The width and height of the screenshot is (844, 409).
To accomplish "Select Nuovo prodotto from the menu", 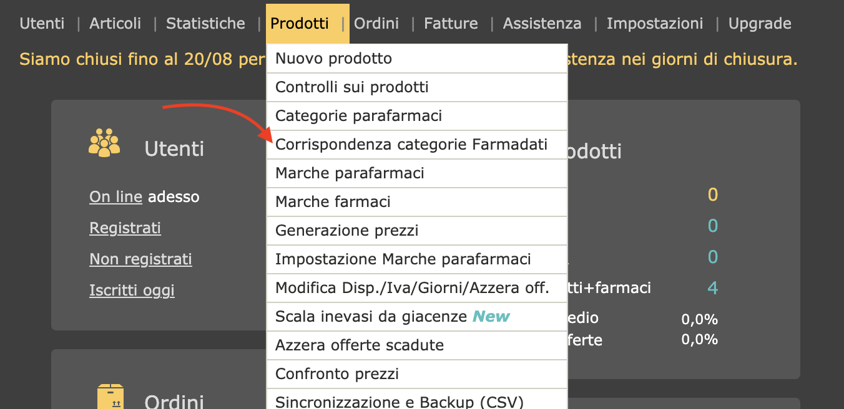I will click(334, 59).
